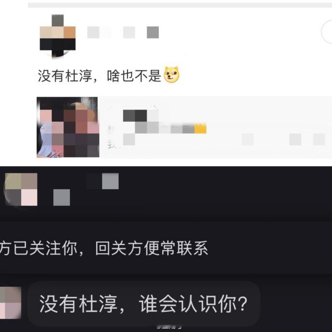332x332 pixels.
Task: Click the light gray divider bar at top
Action: [x=180, y=5]
